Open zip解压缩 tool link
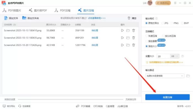This screenshot has height=109, width=193. pyautogui.click(x=123, y=106)
